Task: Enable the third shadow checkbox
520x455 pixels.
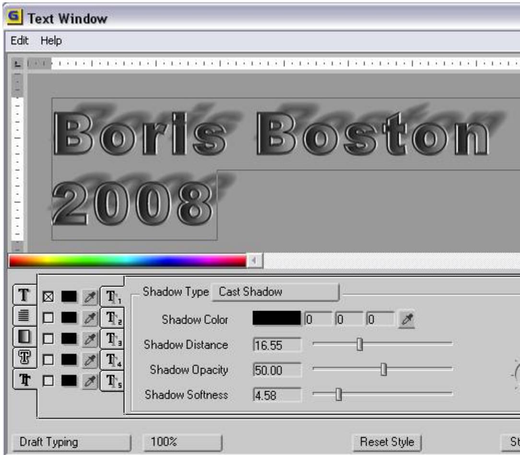Action: point(48,338)
